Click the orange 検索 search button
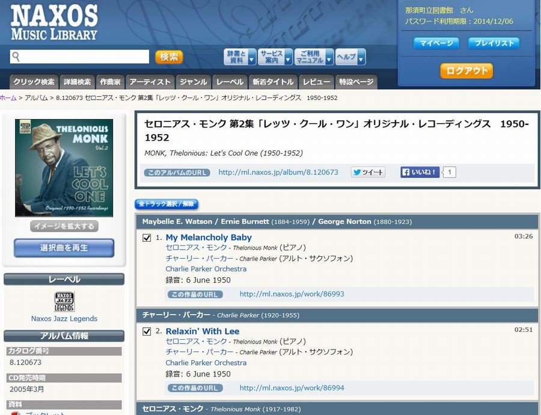This screenshot has width=541, height=415. 169,57
